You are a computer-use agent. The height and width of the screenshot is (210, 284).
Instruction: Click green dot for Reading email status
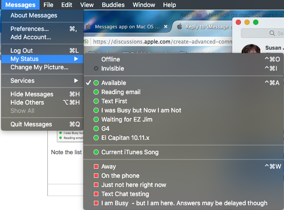tap(96, 92)
